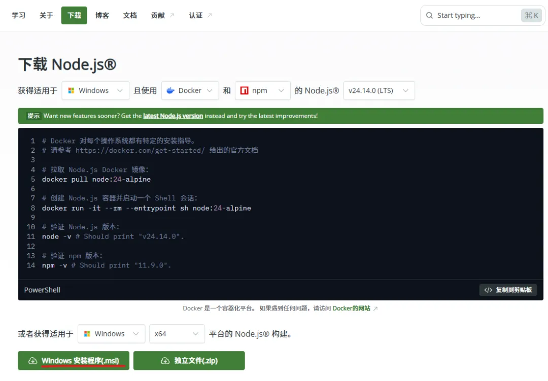Click the external arrow after Docker的网站
The image size is (548, 381).
click(375, 308)
